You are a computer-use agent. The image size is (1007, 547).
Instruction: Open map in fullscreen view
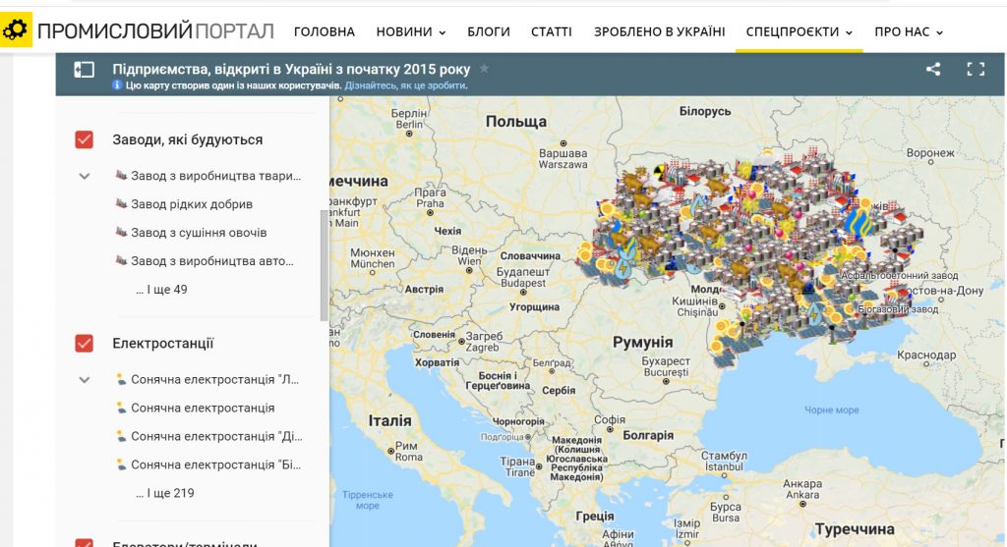(976, 70)
